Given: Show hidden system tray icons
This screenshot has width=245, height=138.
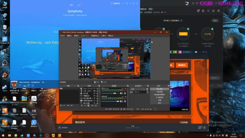Looking at the screenshot, I should [208, 136].
